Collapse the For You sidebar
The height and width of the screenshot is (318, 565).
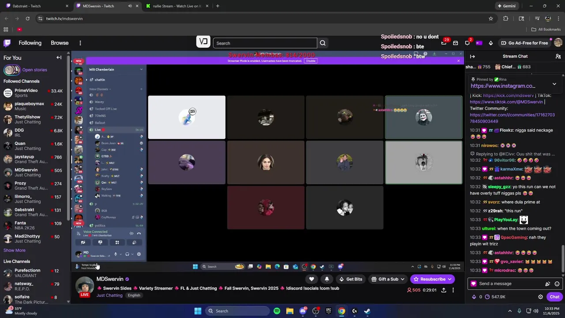click(x=59, y=57)
